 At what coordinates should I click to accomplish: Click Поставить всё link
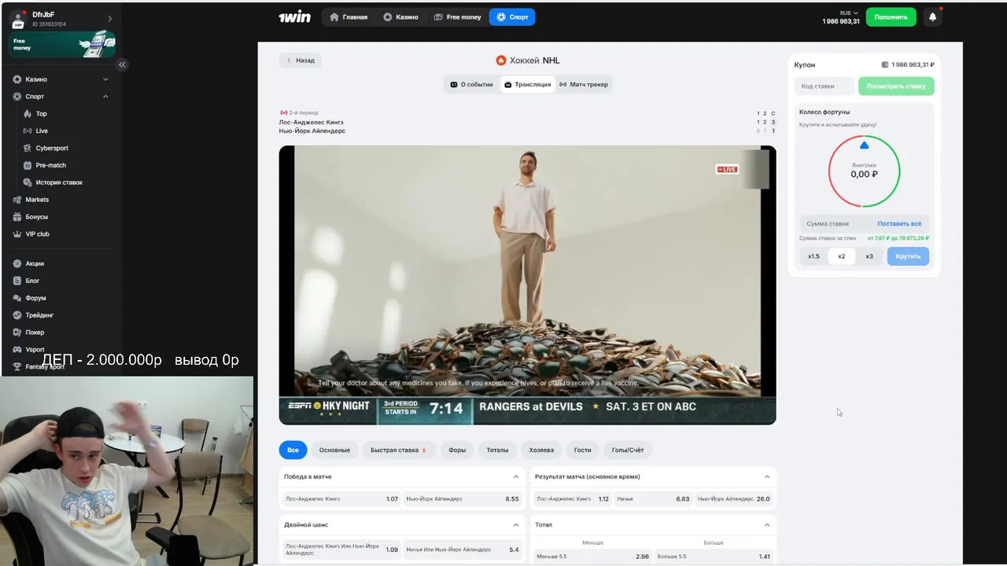click(x=899, y=224)
